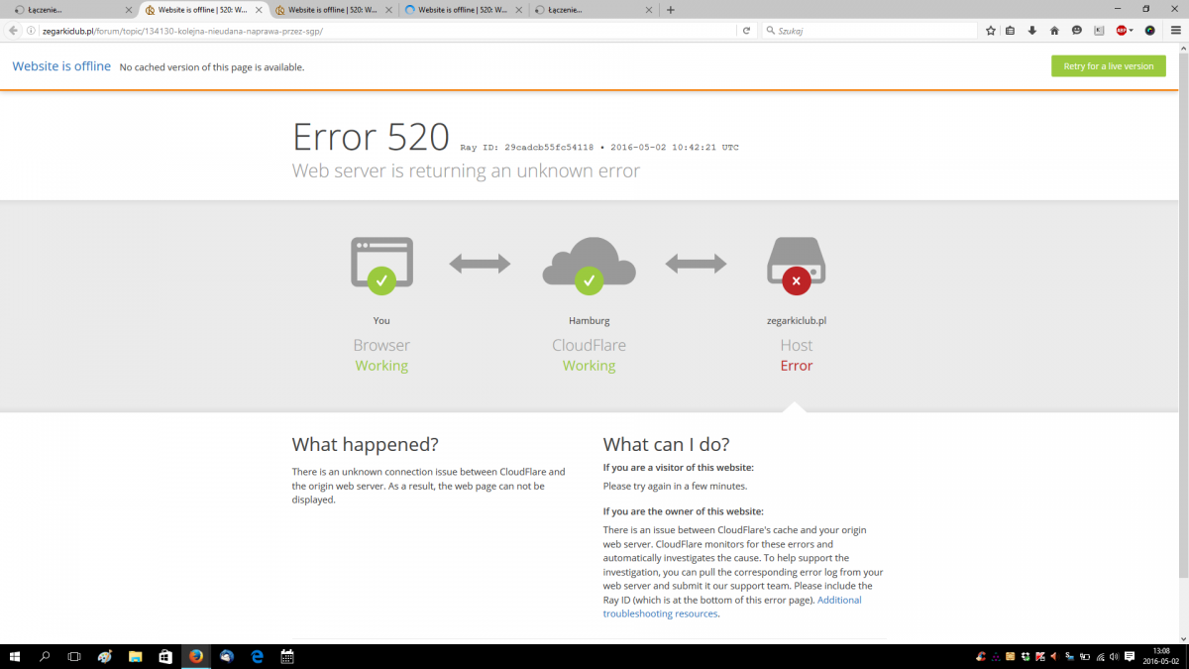Click the "What can I do?" heading

[667, 444]
